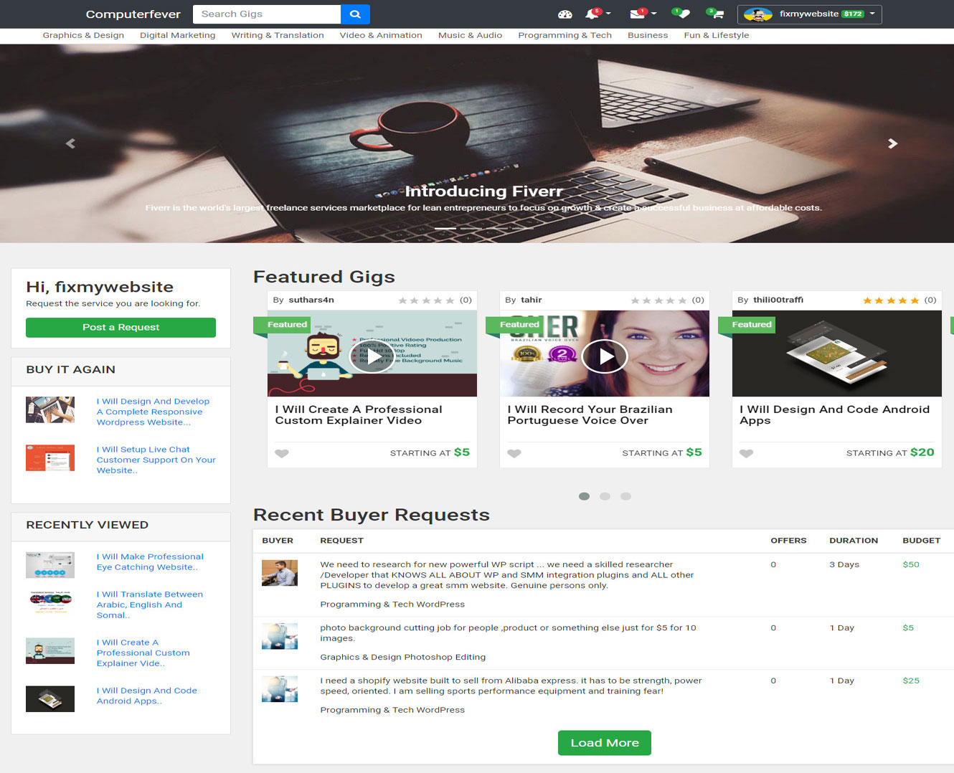Click the blue search magnifier icon
The image size is (954, 773).
coord(355,14)
